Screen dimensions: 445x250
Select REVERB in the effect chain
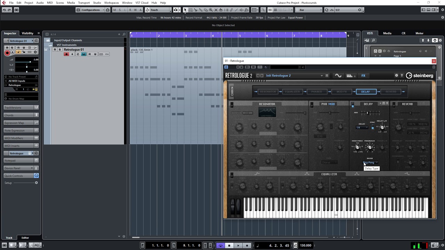pos(391,92)
